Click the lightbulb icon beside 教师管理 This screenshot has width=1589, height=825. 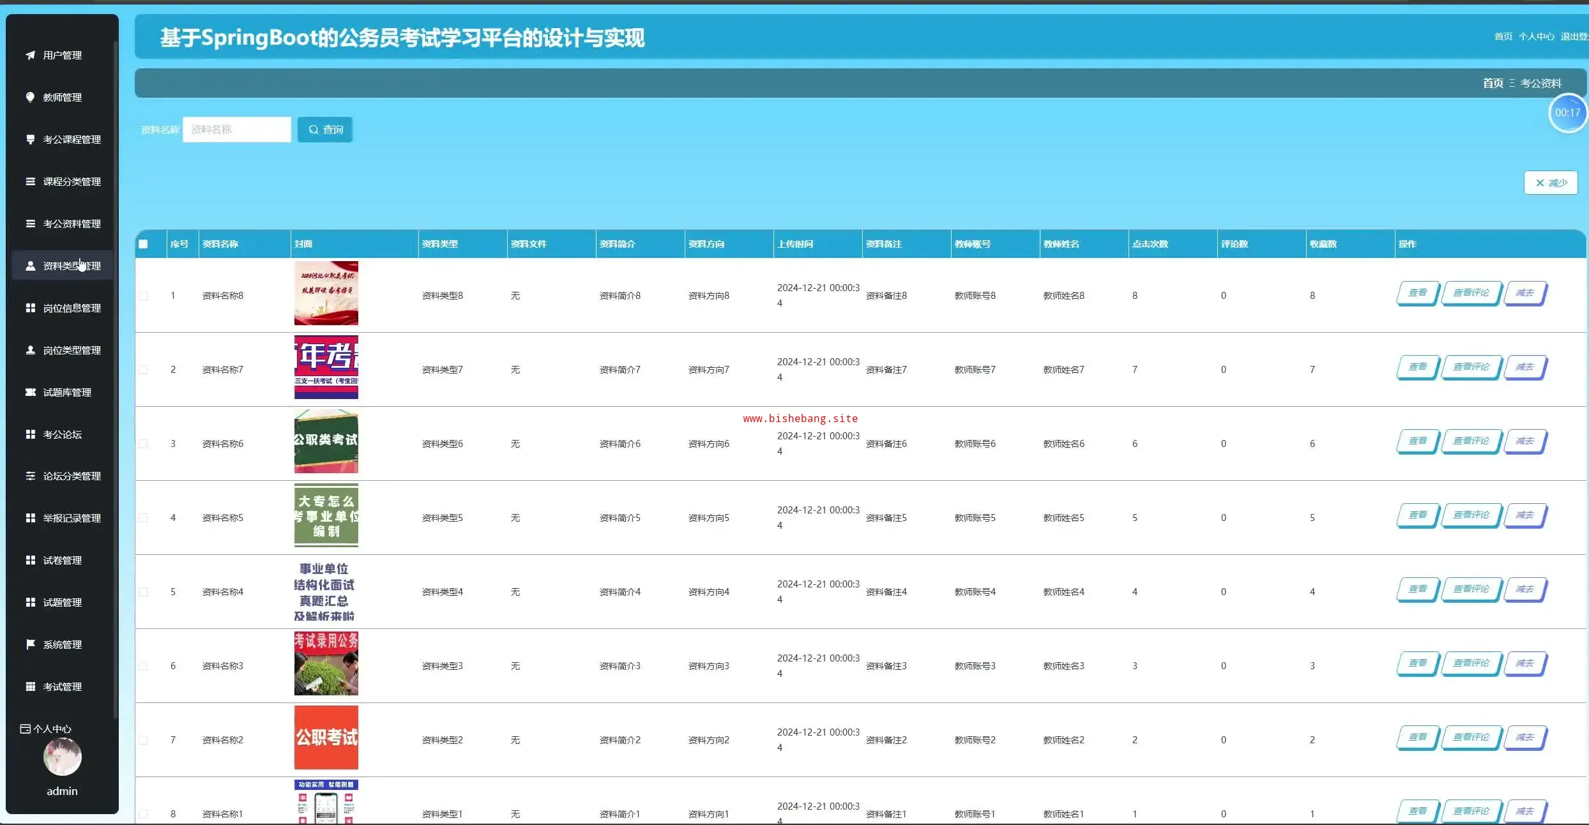pyautogui.click(x=30, y=97)
